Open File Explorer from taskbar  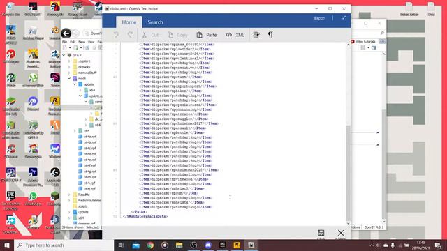(x=179, y=245)
